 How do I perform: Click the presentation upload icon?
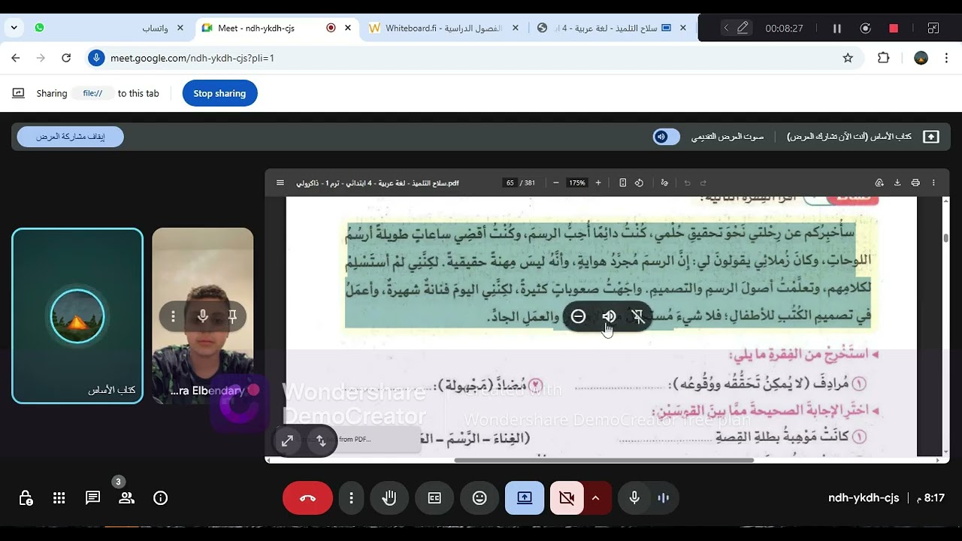tap(931, 137)
